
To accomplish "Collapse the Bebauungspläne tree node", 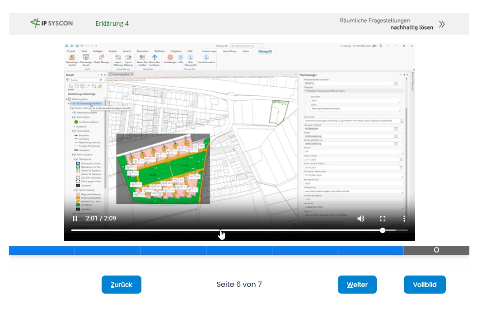I will pos(66,99).
